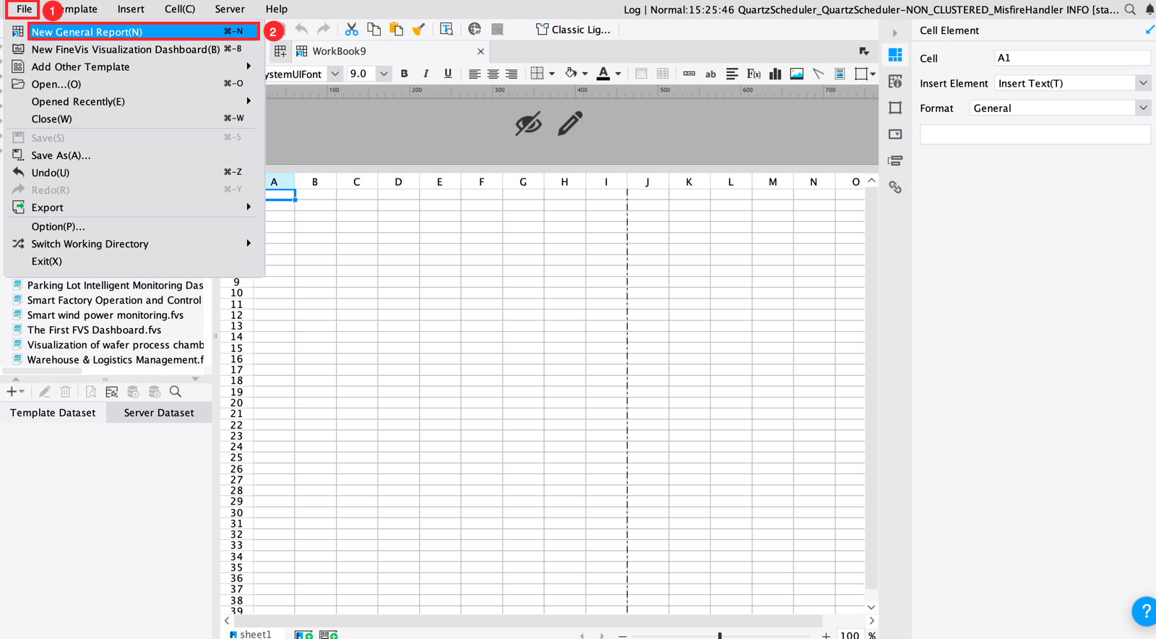The image size is (1156, 639).
Task: Click the search magnifier in dataset toolbar
Action: (x=176, y=392)
